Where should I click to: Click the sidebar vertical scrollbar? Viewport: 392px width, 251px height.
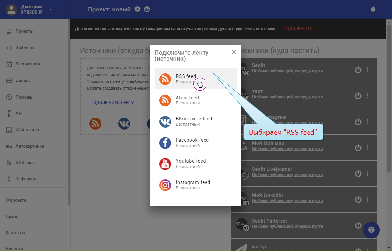tap(69, 111)
